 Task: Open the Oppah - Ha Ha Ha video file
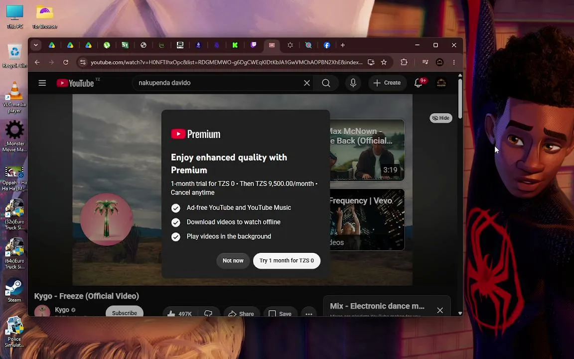(14, 179)
